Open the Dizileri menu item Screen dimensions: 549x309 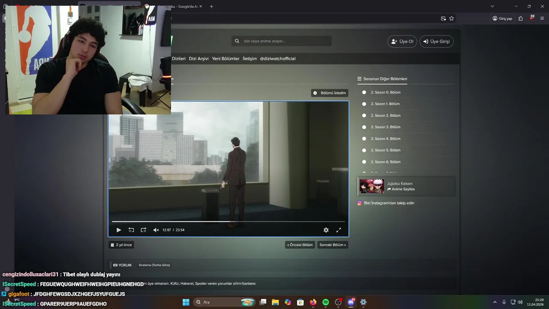point(178,59)
